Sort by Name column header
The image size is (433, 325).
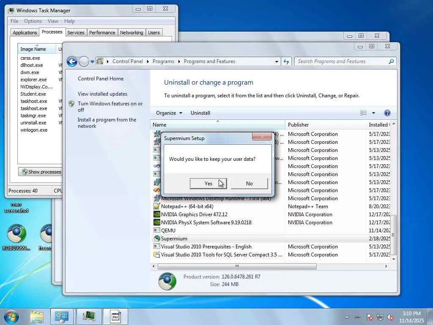(218, 125)
